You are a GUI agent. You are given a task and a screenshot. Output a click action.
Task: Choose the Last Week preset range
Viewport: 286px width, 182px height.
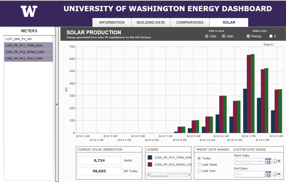pyautogui.click(x=199, y=165)
